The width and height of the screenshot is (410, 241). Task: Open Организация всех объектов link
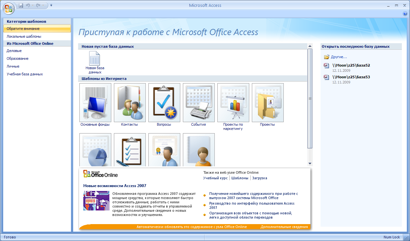click(251, 215)
